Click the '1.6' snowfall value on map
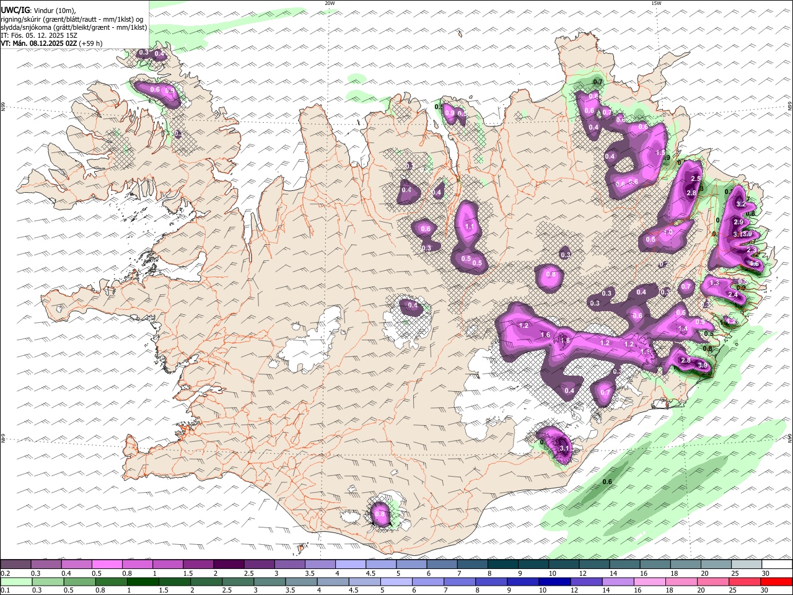 (545, 335)
